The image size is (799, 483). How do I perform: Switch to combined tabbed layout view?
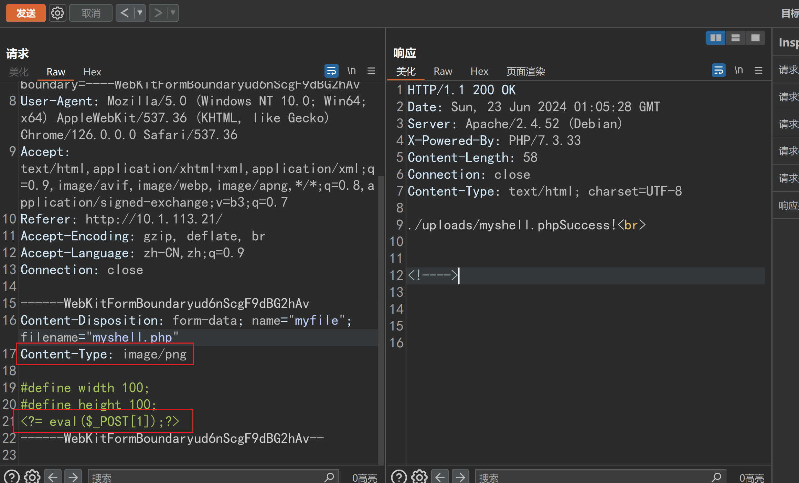coord(756,38)
